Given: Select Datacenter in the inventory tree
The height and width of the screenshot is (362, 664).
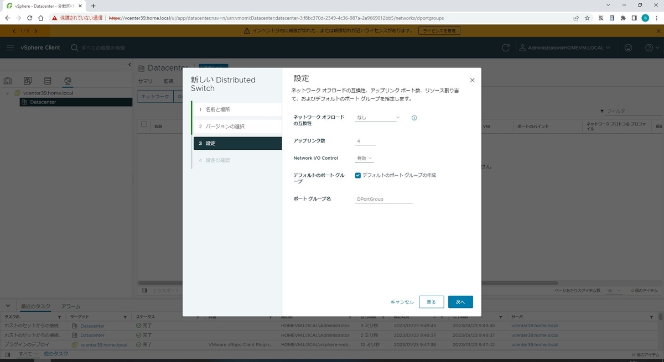Looking at the screenshot, I should [x=43, y=102].
